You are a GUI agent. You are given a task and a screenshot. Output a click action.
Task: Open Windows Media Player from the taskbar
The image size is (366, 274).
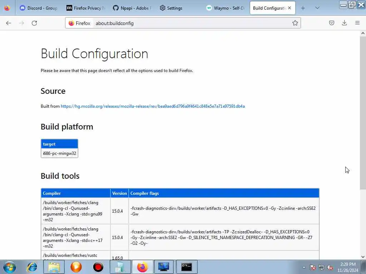click(76, 267)
